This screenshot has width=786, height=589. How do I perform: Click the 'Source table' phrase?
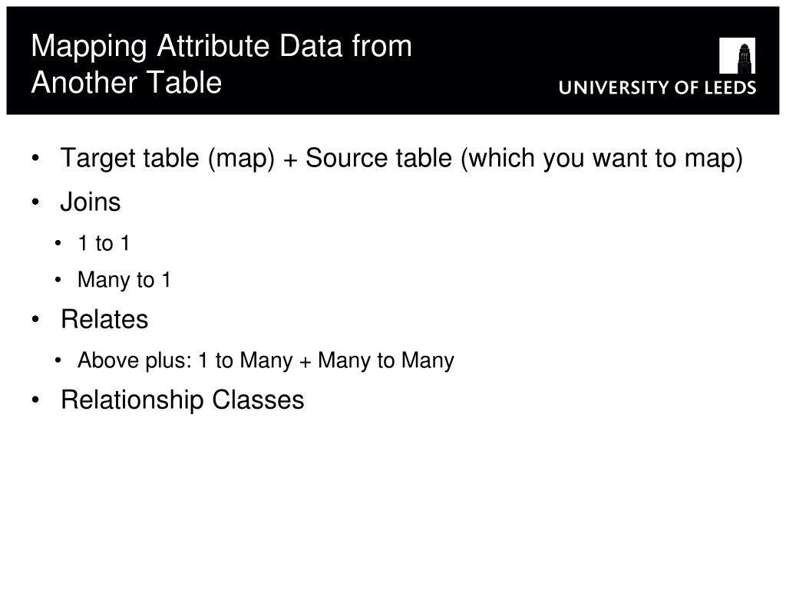(x=378, y=158)
